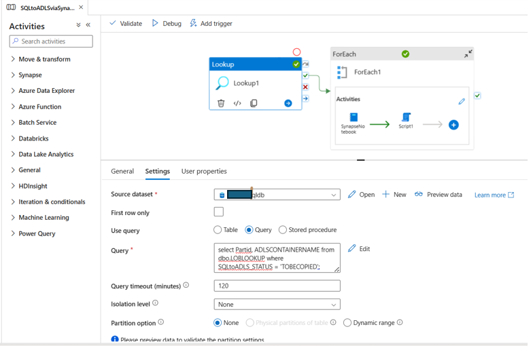Image resolution: width=531 pixels, height=346 pixels.
Task: Select the Query radio option
Action: click(x=249, y=230)
